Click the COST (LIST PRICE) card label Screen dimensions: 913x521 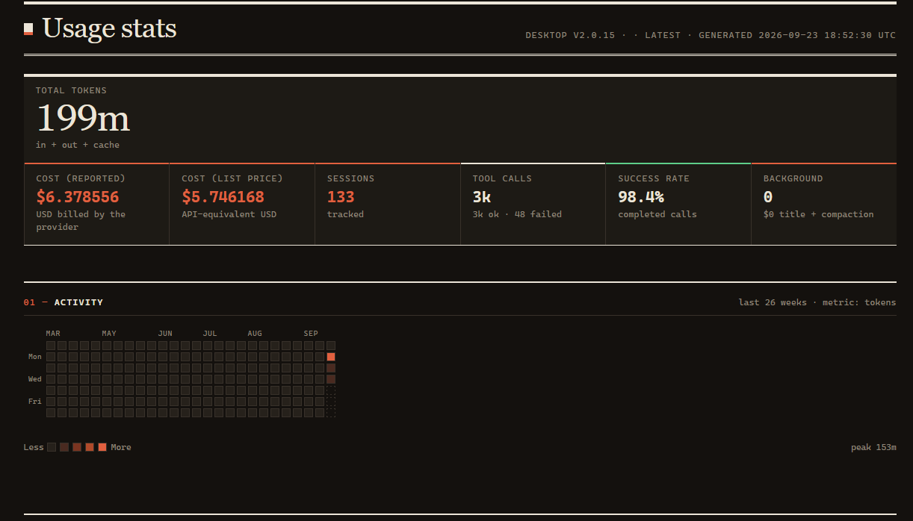pos(232,178)
